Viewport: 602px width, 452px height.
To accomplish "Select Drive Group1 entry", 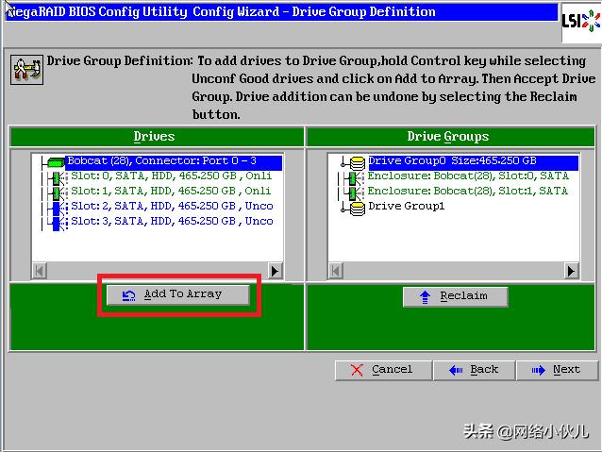I will pyautogui.click(x=406, y=207).
